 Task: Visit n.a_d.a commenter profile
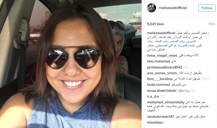(x=153, y=97)
